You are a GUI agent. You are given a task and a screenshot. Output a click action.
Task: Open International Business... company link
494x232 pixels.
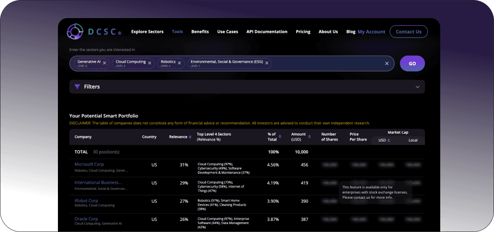tap(98, 182)
